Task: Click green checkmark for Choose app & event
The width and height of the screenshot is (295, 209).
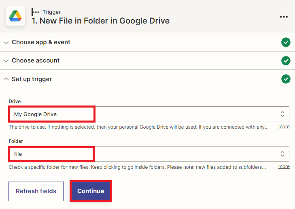Action: [286, 42]
